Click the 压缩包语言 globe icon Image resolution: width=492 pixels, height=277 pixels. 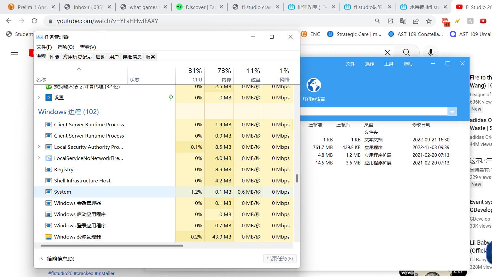click(x=314, y=86)
